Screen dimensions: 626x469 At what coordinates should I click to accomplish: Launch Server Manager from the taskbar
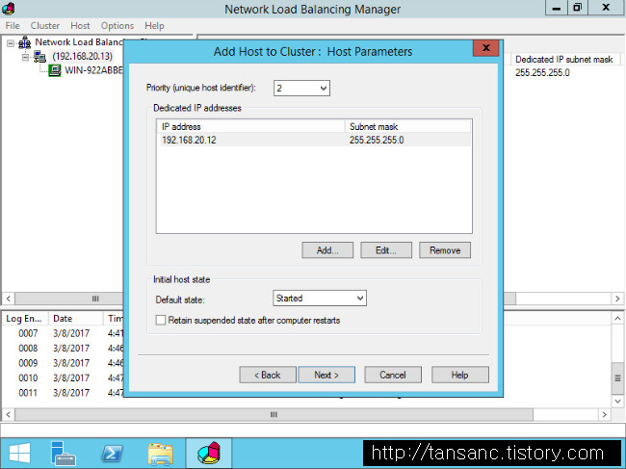coord(63,454)
